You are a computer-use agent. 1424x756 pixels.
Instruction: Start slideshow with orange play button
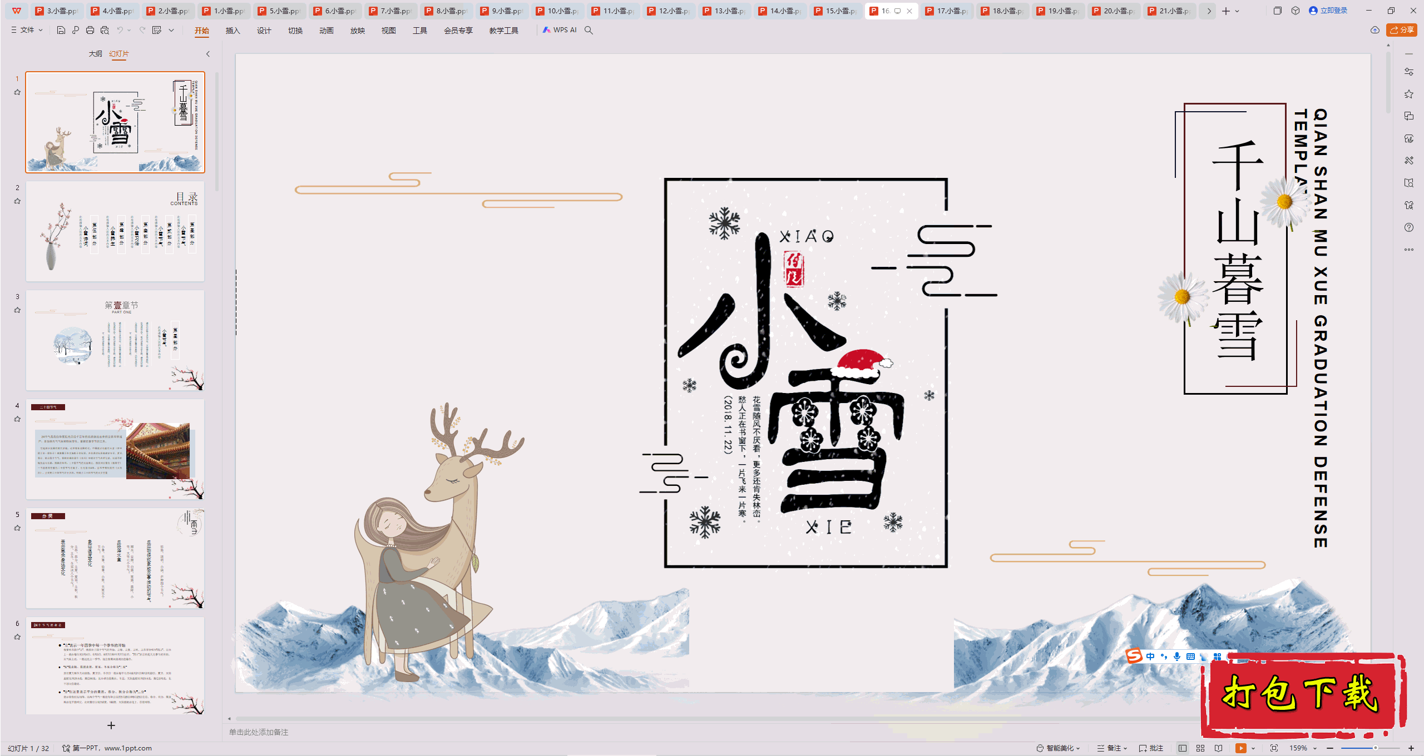point(1241,748)
